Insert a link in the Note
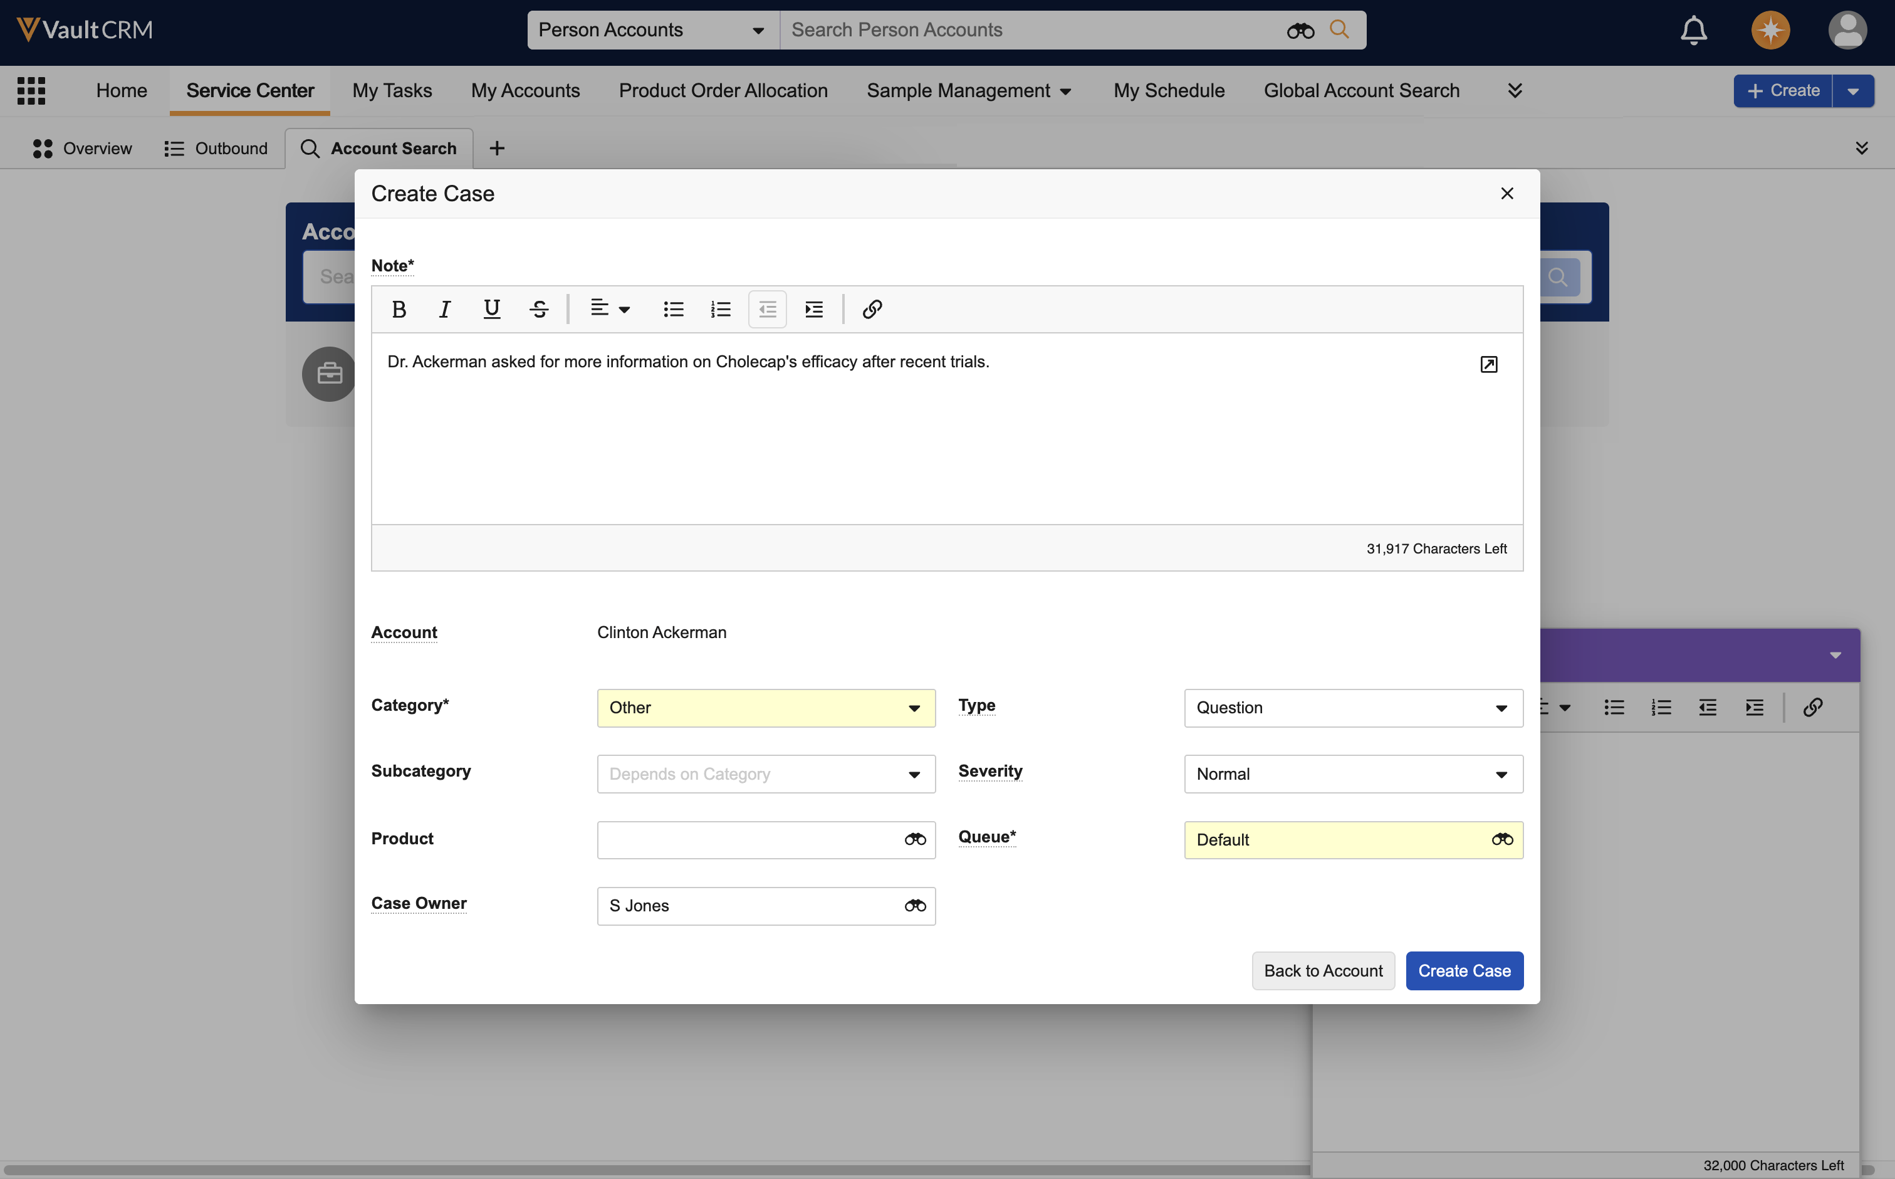 tap(872, 310)
